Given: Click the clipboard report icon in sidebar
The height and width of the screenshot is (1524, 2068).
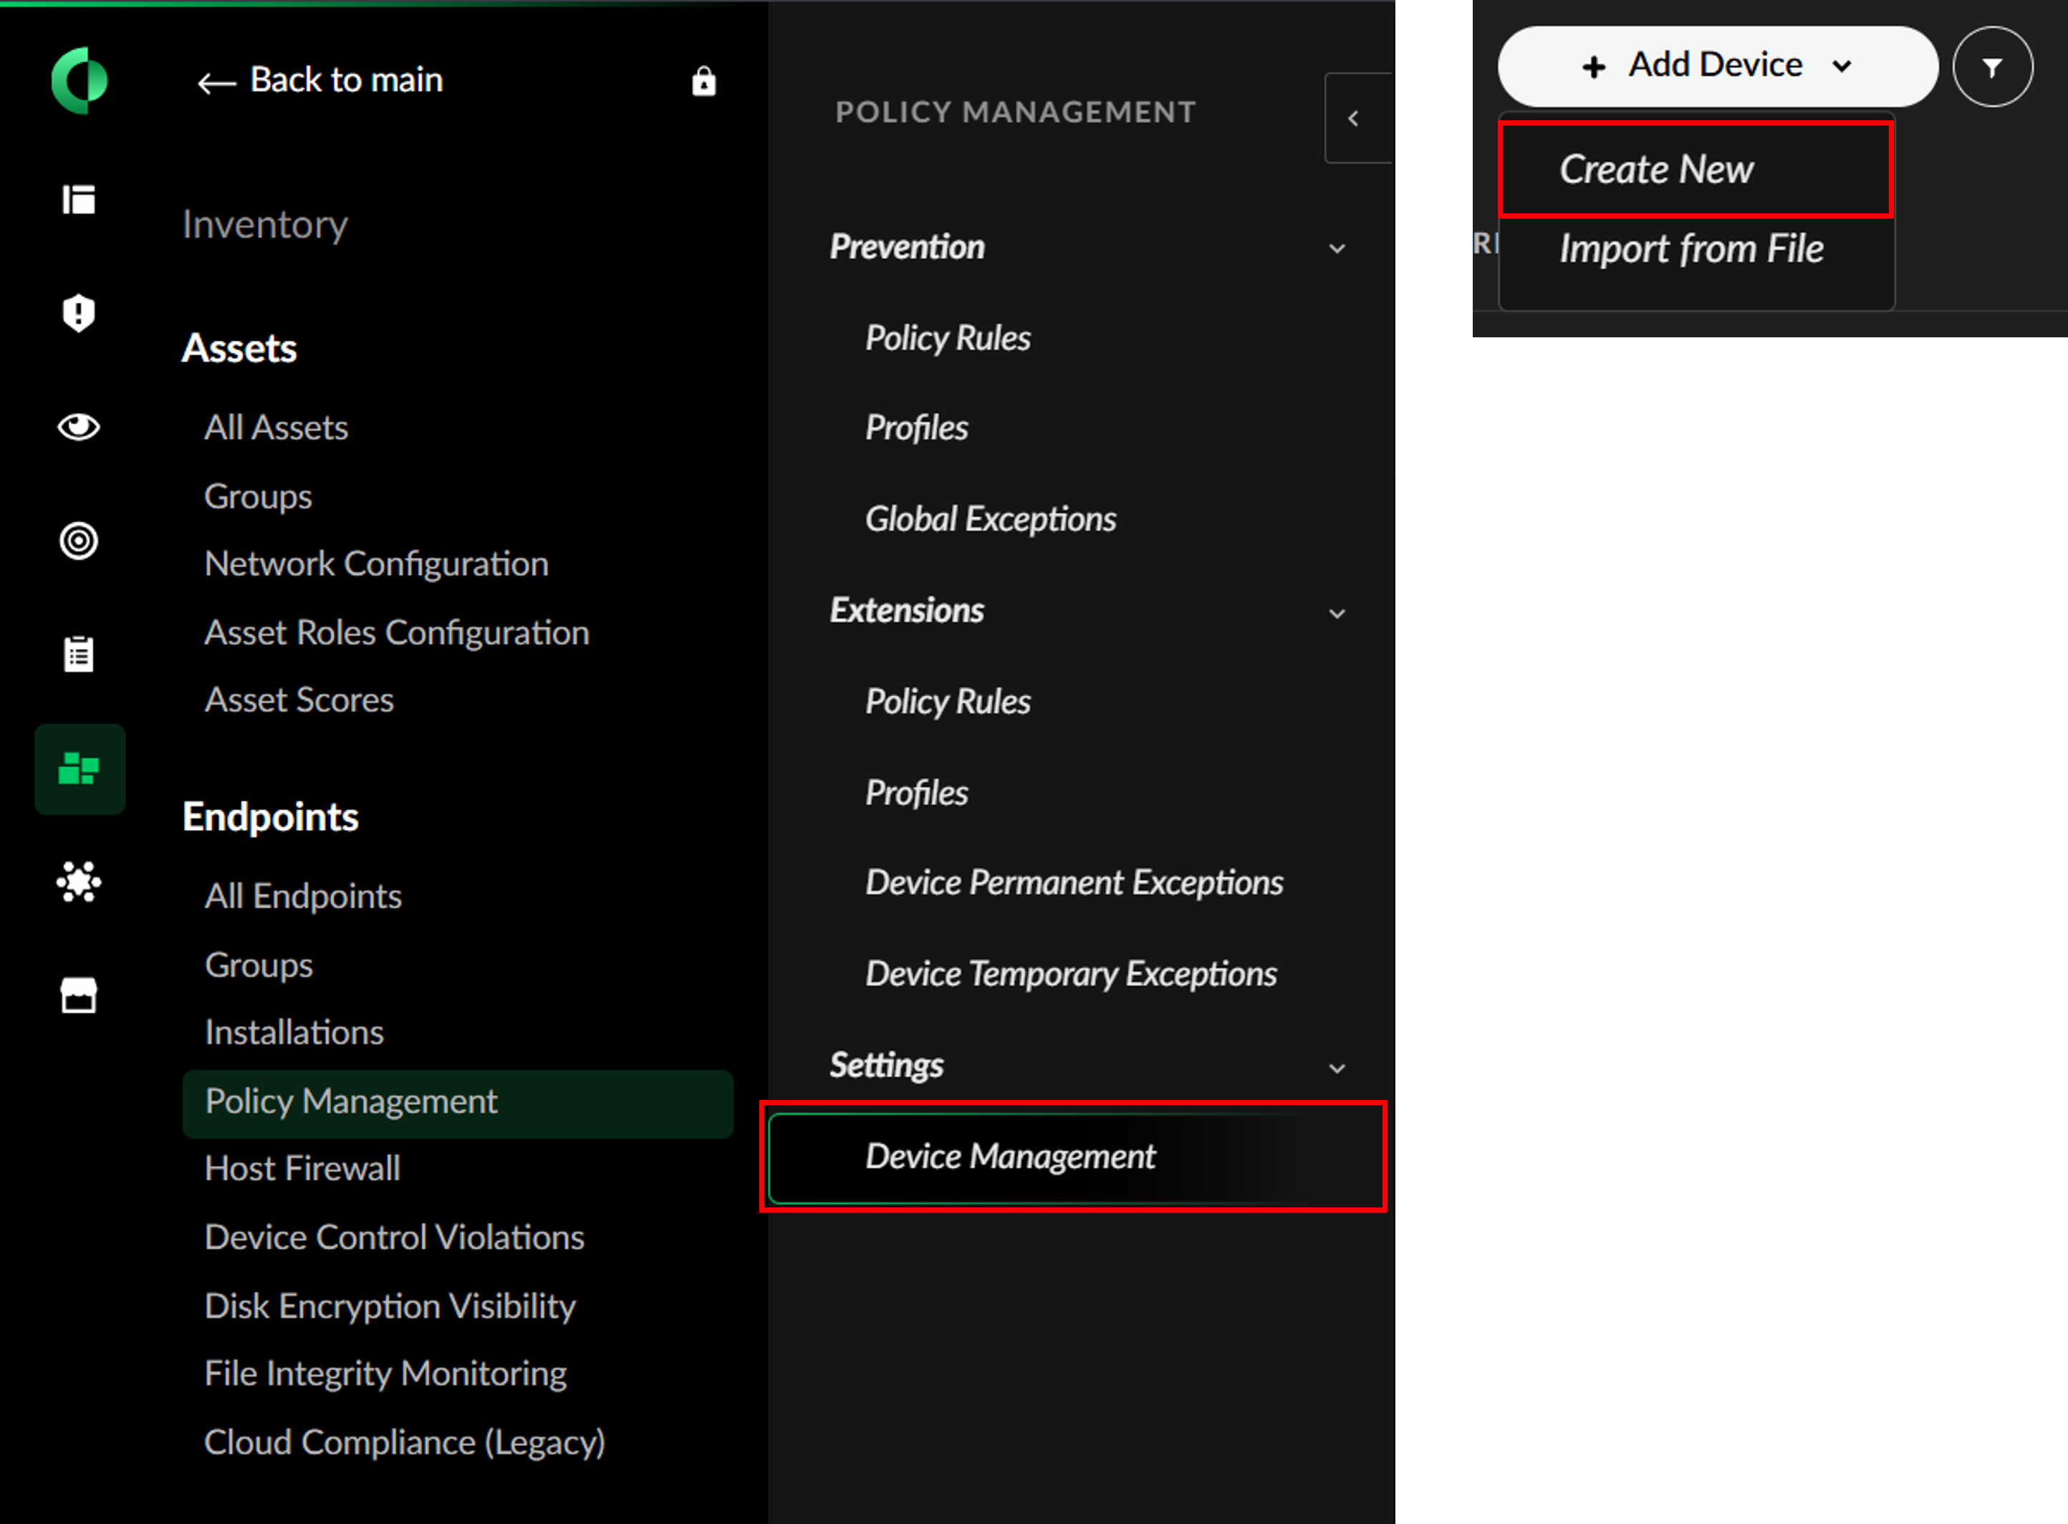Looking at the screenshot, I should point(80,654).
